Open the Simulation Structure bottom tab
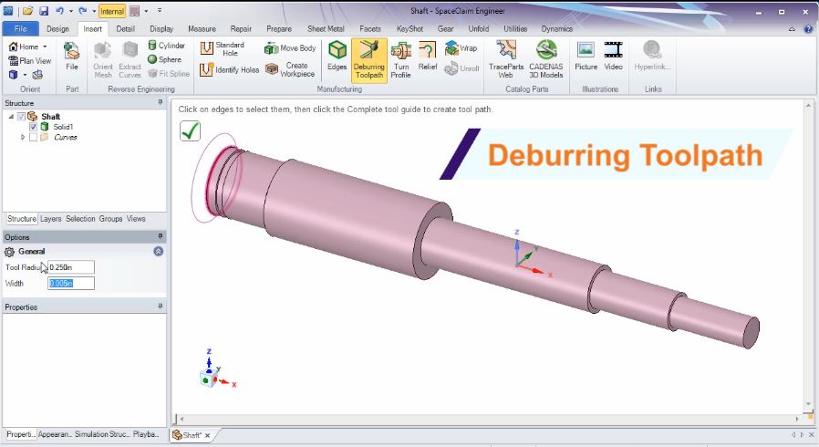819x447 pixels. click(x=101, y=434)
